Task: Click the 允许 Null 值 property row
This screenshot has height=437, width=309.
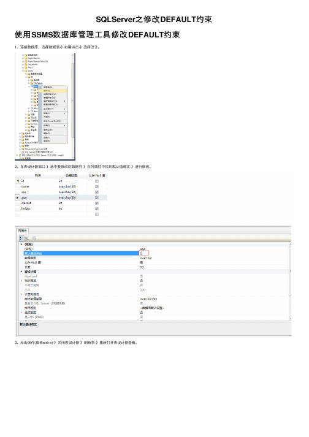Action: 154,262
